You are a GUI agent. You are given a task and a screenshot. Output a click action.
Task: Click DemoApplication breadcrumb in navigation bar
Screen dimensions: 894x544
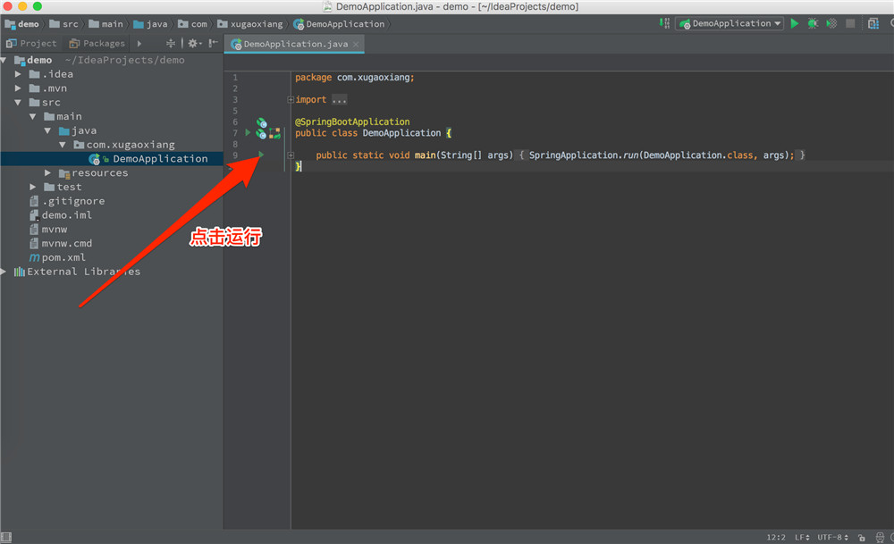(339, 24)
